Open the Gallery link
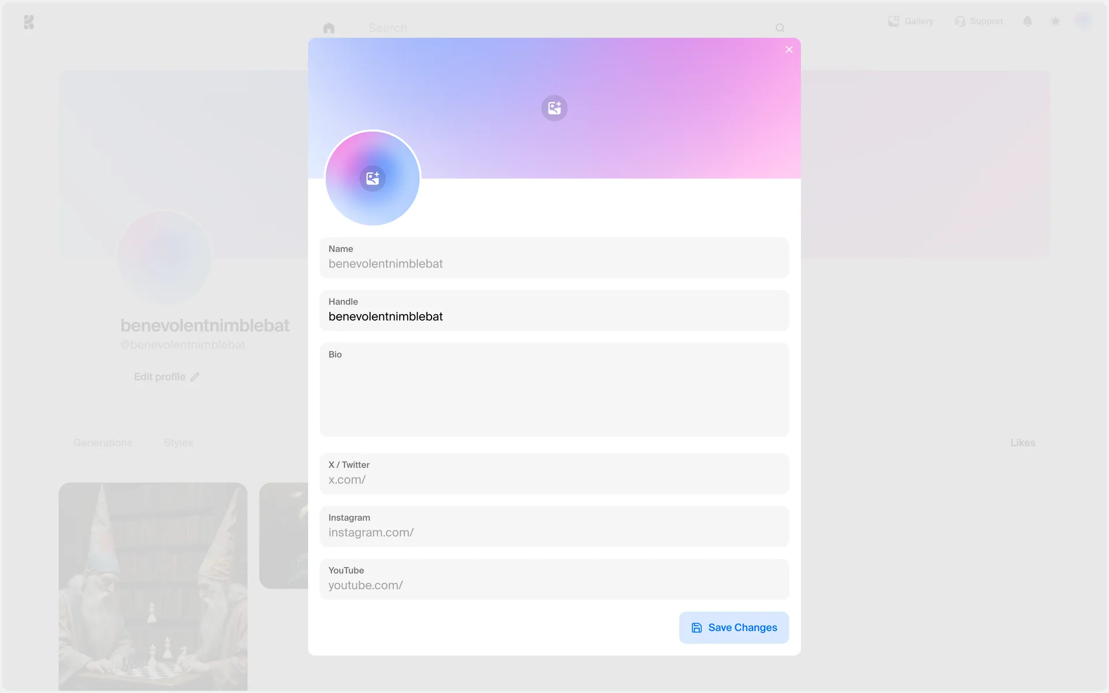1109x693 pixels. pos(911,21)
